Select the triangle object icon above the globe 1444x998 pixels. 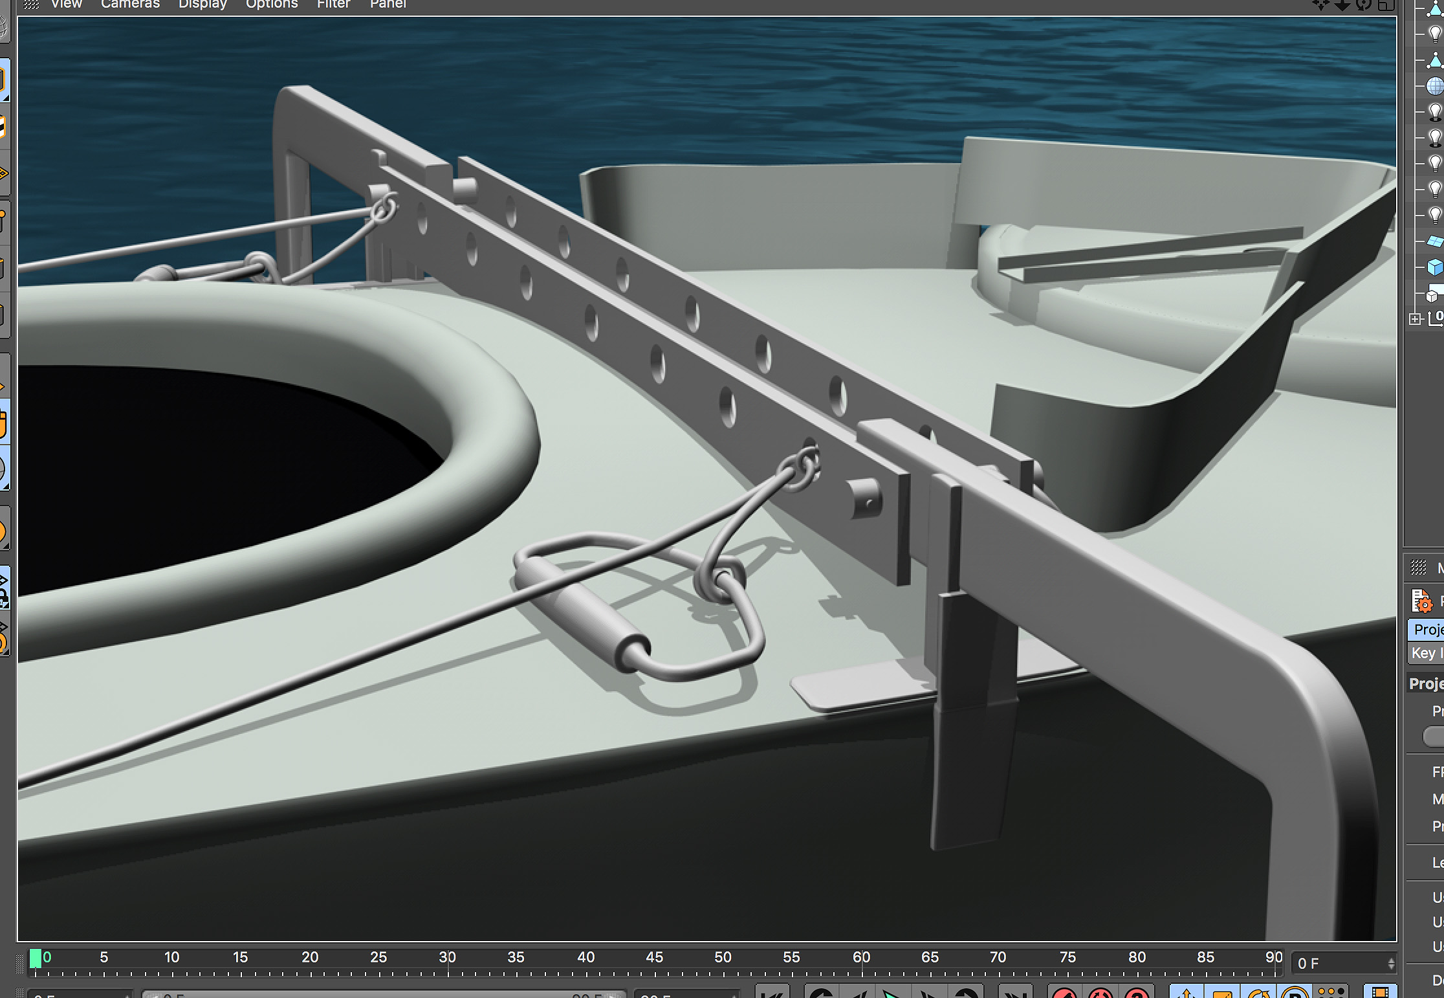[1435, 61]
